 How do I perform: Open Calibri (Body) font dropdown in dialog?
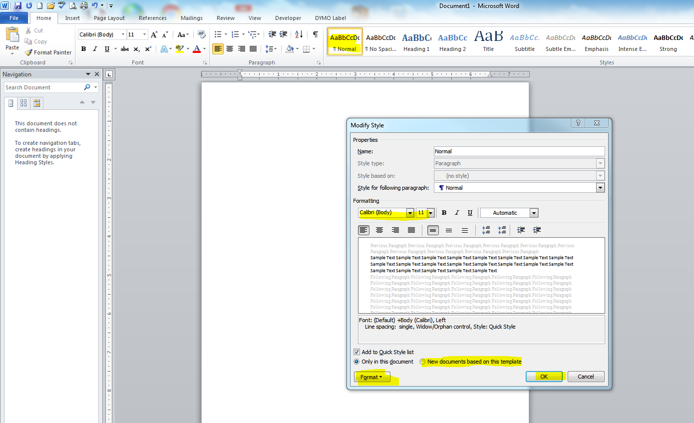(x=410, y=213)
